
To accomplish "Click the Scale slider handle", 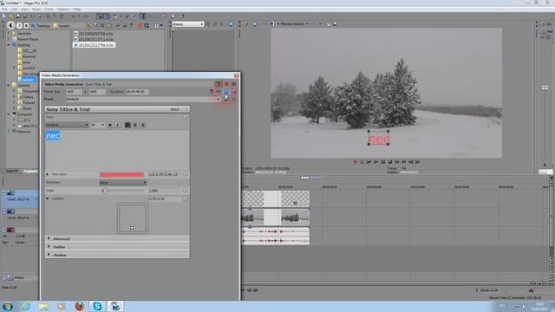I will pyautogui.click(x=104, y=191).
